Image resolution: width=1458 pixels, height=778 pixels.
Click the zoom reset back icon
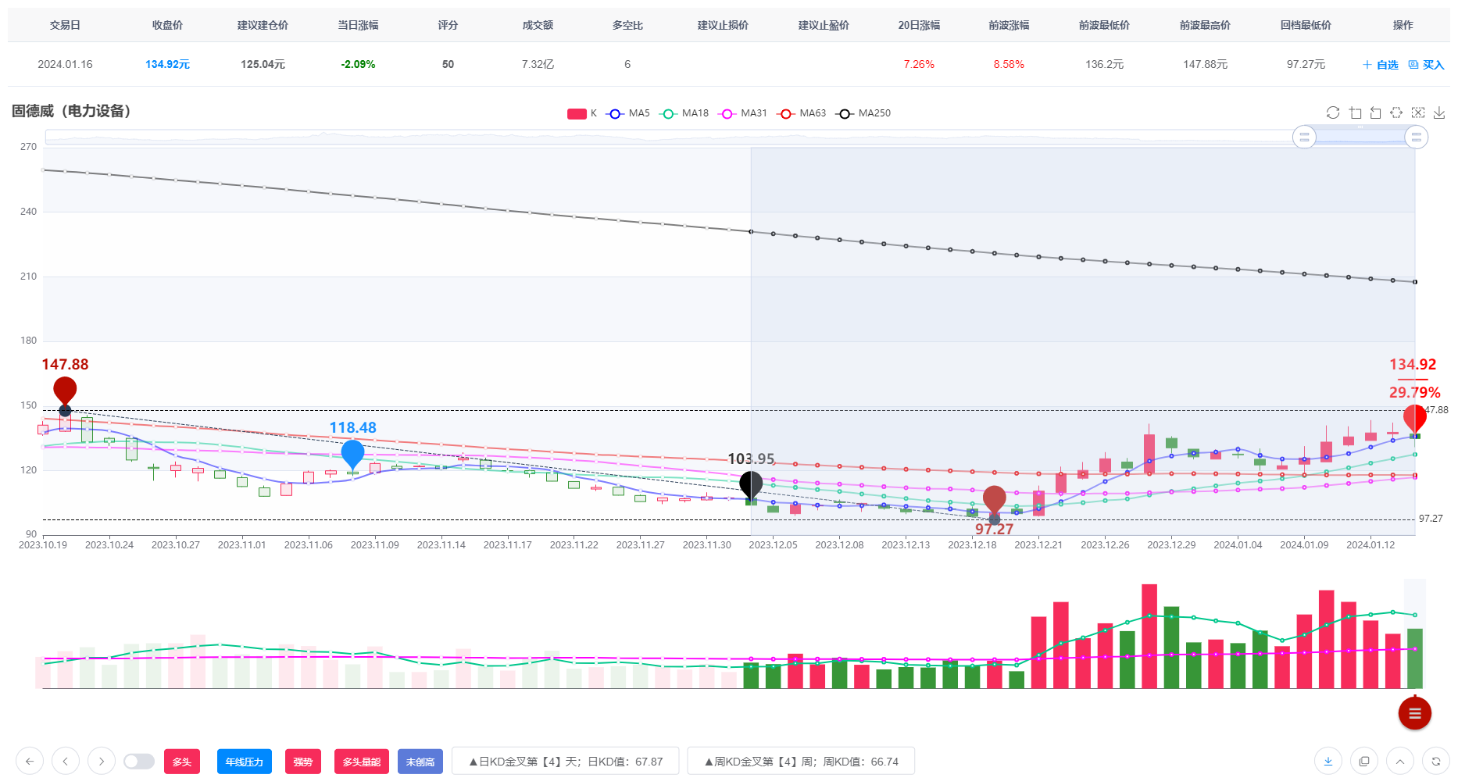(1376, 112)
